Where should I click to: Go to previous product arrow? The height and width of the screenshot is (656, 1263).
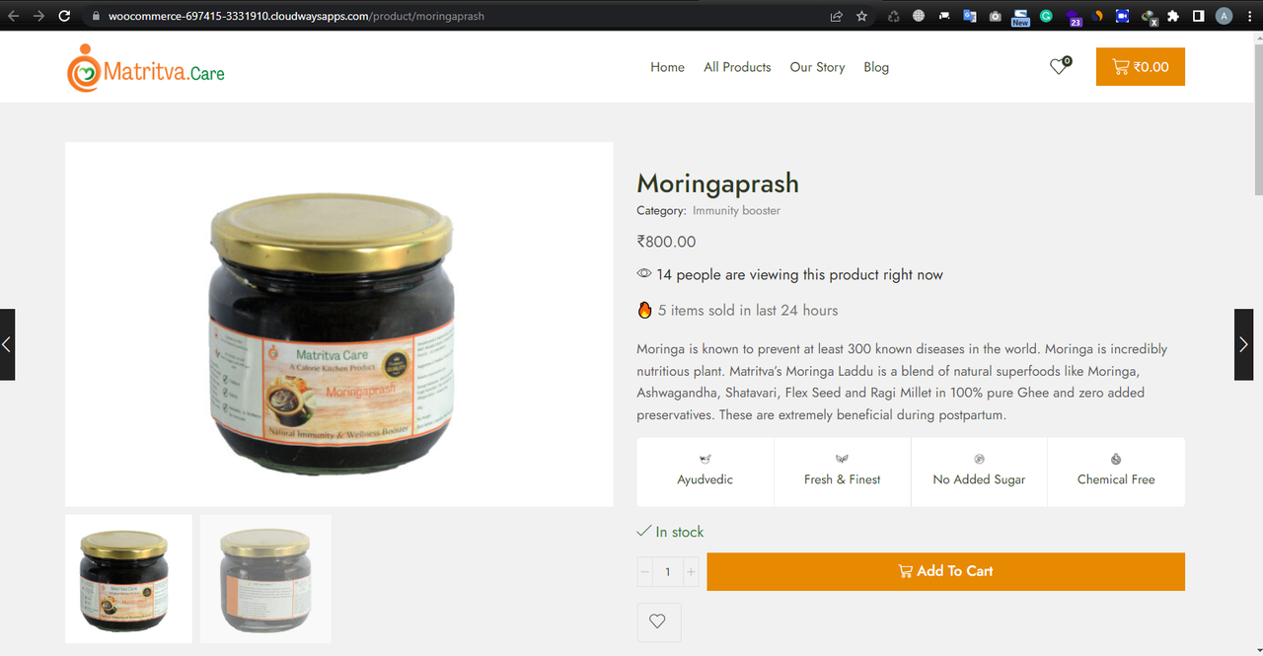tap(7, 344)
